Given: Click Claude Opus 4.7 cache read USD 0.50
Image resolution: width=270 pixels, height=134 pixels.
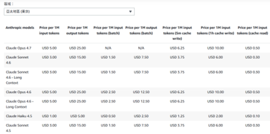Looking at the screenshot, I should (x=252, y=48).
